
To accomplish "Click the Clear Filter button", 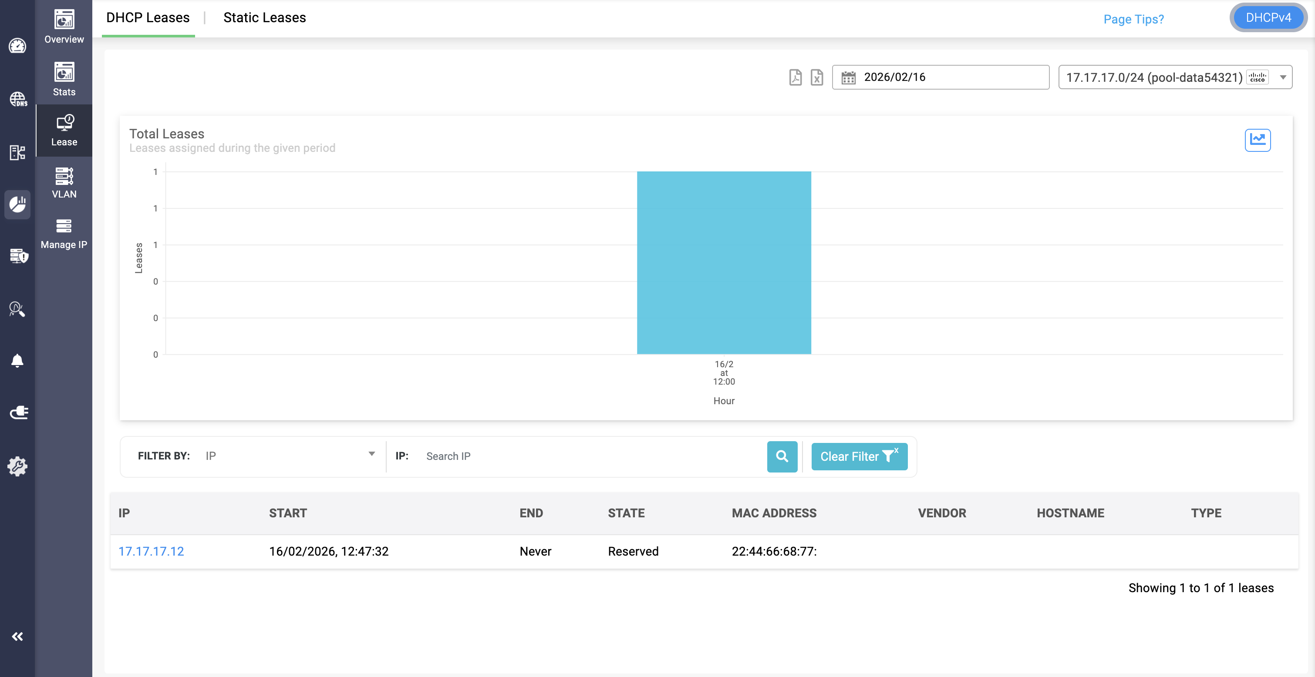I will 859,456.
